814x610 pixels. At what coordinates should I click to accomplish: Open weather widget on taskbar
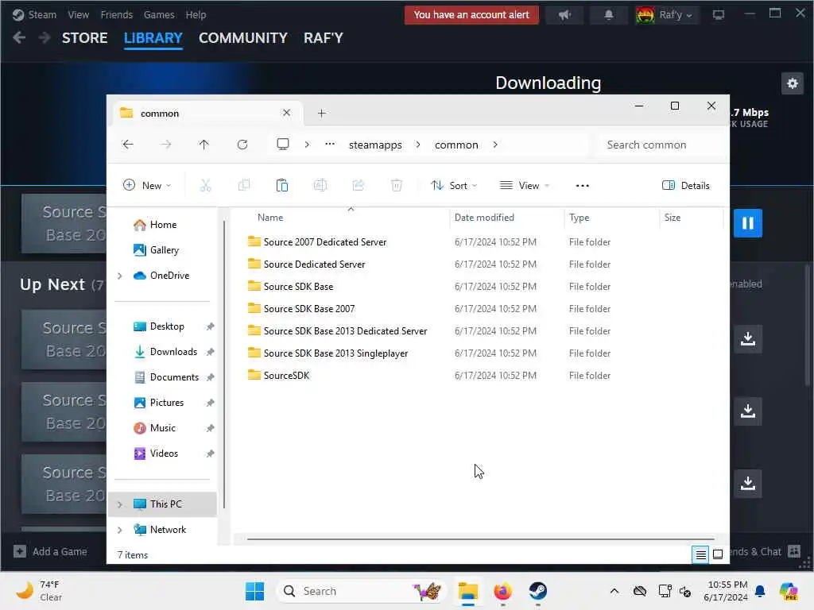(x=40, y=591)
